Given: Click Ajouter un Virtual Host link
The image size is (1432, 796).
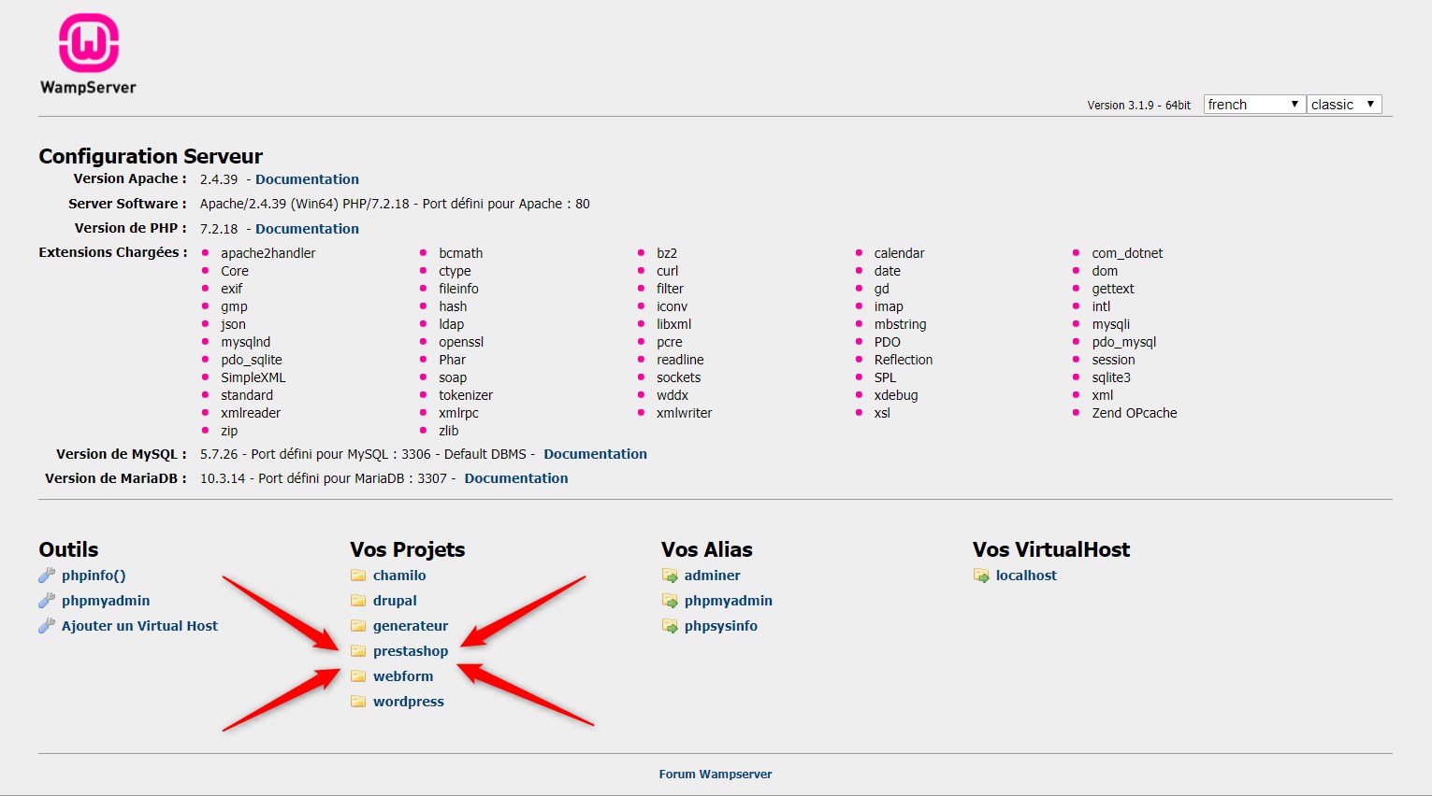Looking at the screenshot, I should 139,626.
